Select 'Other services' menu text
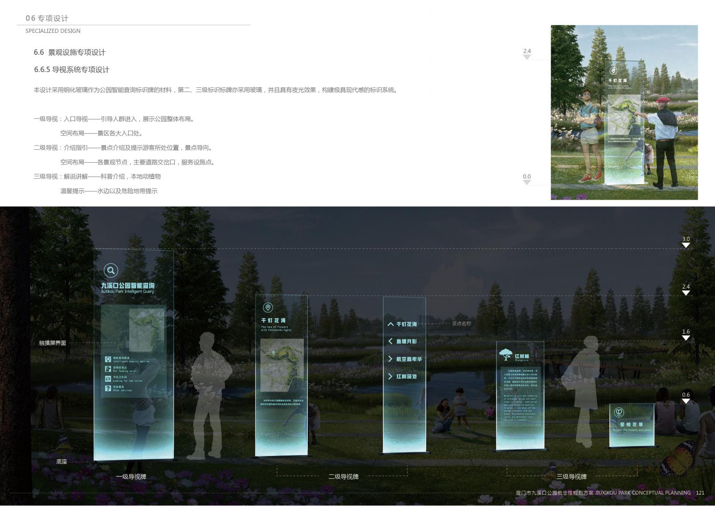 (123, 390)
